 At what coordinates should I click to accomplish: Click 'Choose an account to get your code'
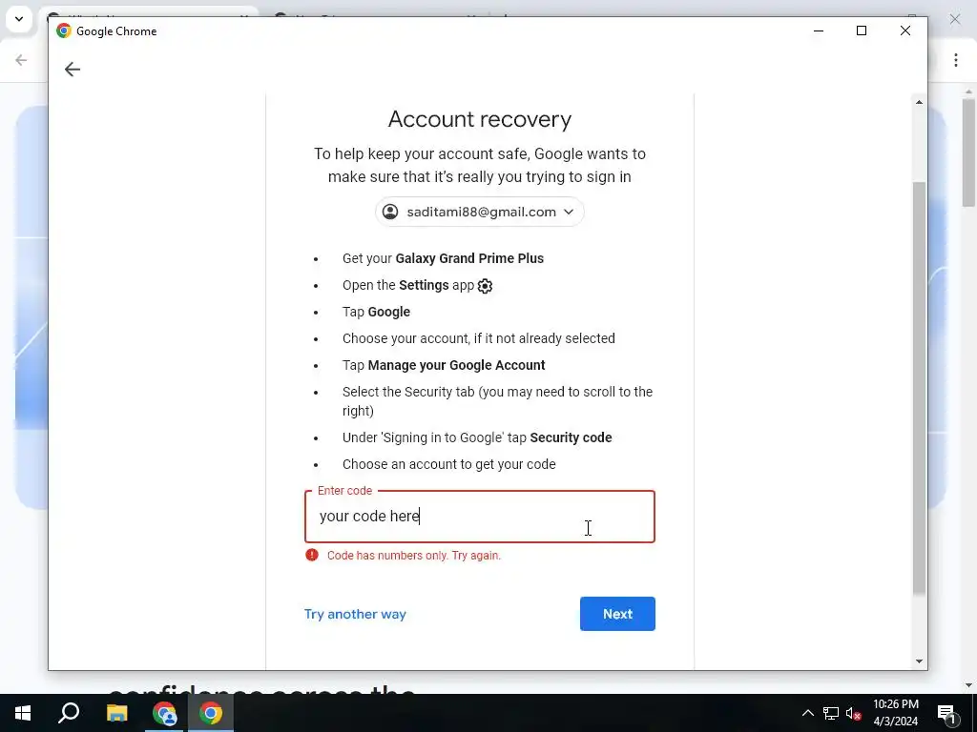coord(448,464)
